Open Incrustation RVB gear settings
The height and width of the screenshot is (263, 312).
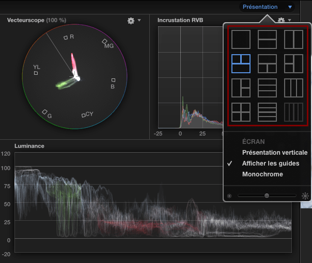pos(281,20)
